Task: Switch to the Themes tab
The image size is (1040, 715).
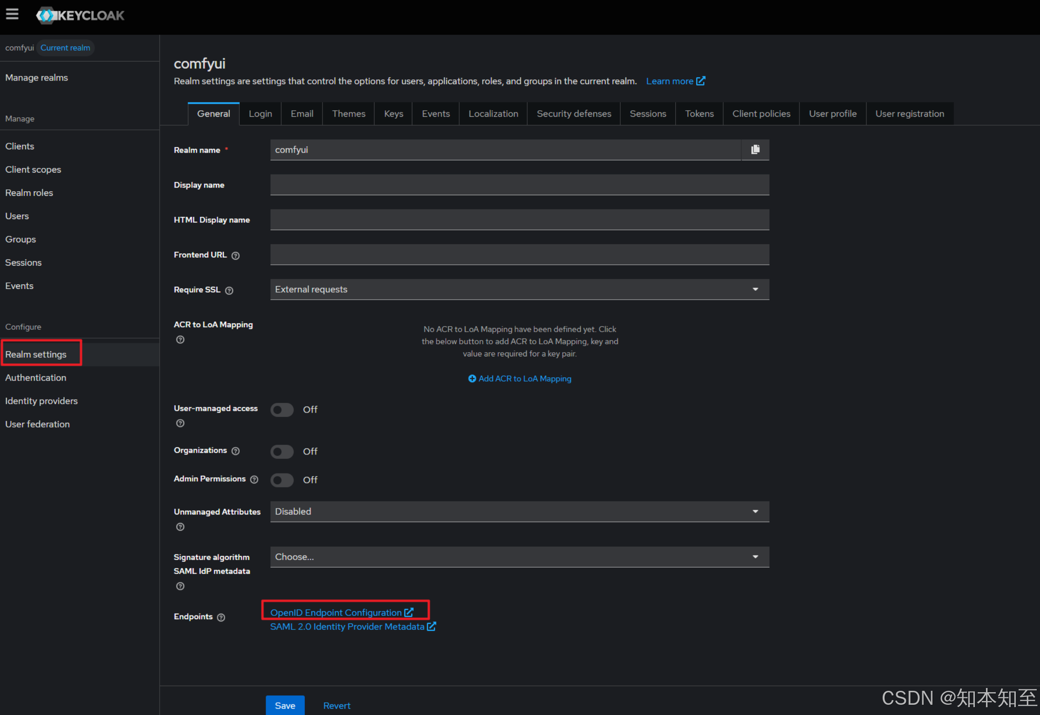Action: [349, 114]
